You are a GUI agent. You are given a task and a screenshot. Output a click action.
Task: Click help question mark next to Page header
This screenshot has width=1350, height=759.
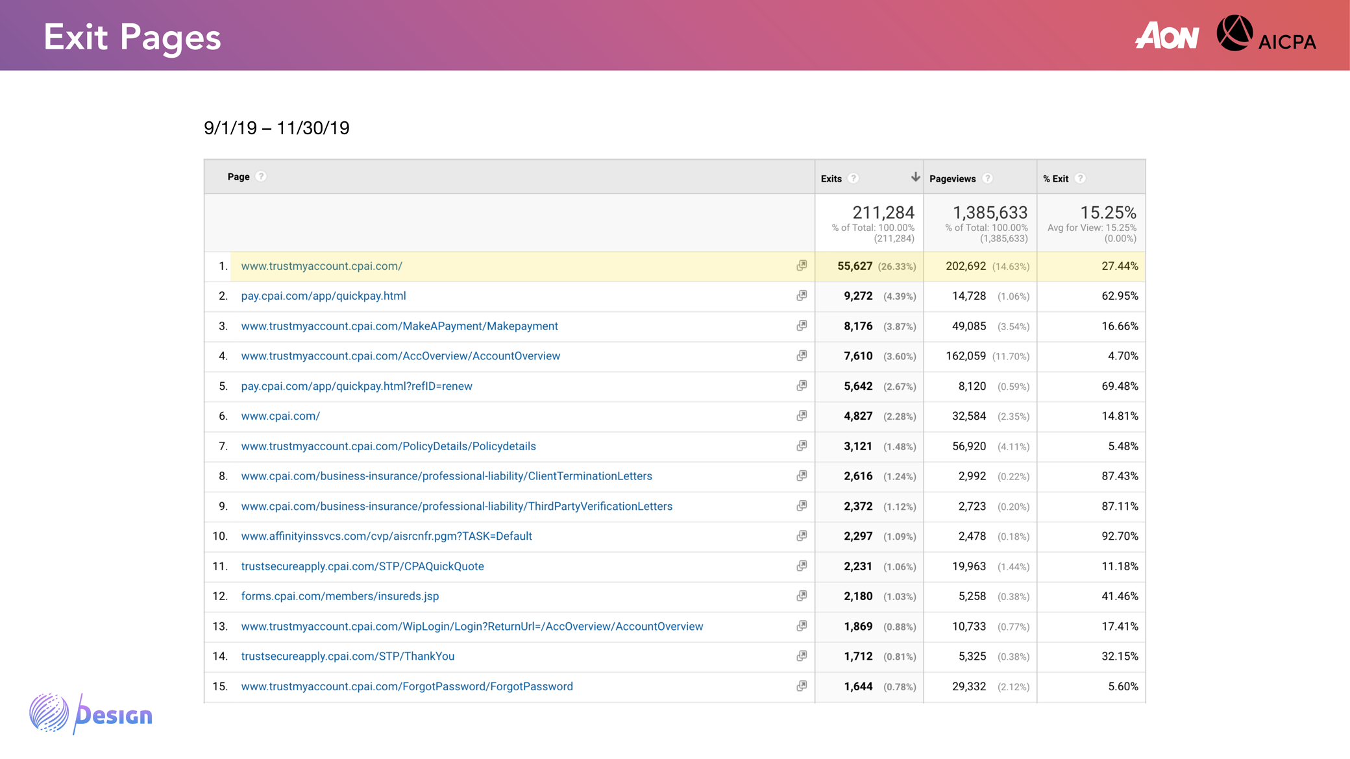261,176
